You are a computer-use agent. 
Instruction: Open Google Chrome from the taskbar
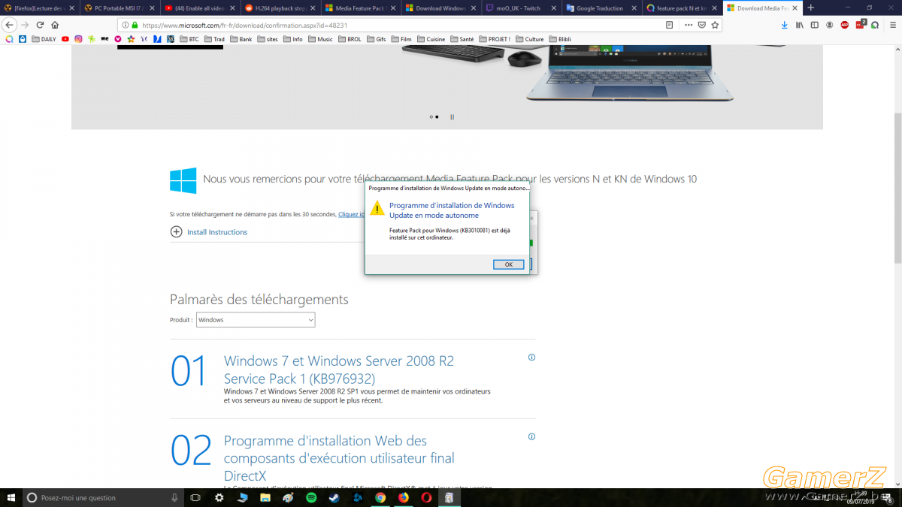tap(380, 497)
